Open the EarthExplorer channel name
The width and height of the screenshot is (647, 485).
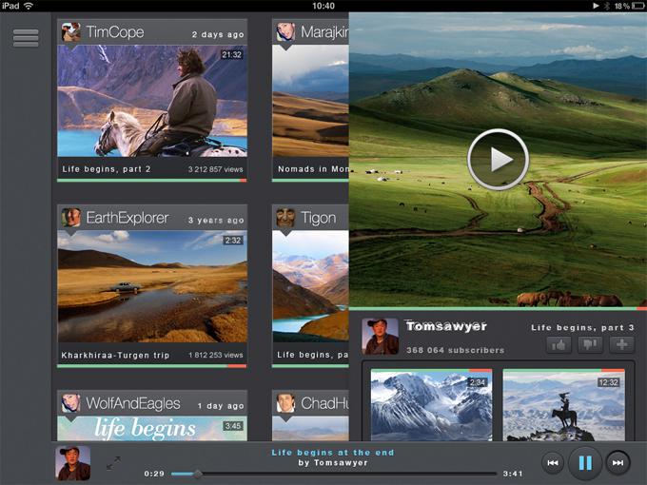pyautogui.click(x=127, y=218)
